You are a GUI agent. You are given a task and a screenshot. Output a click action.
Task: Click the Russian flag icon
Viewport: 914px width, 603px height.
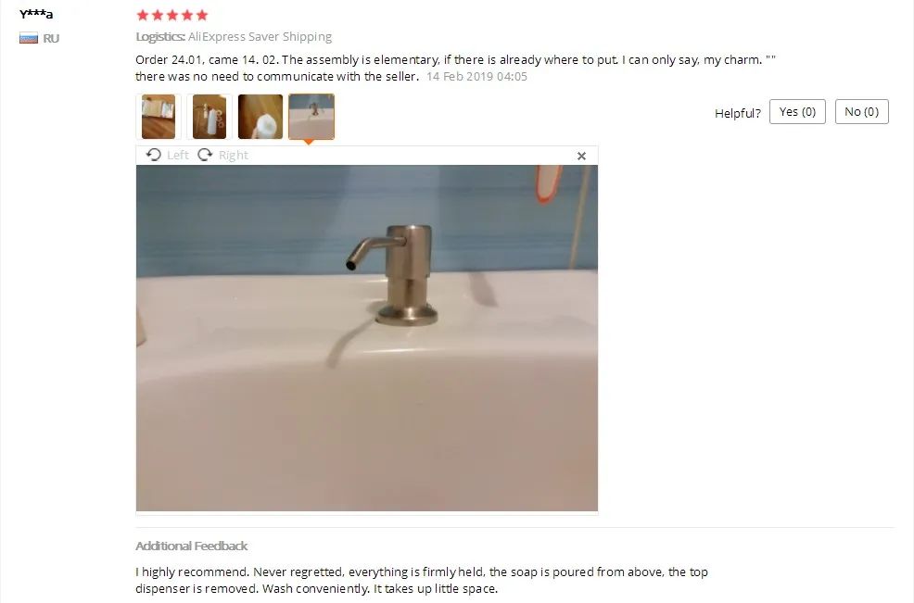[x=29, y=39]
